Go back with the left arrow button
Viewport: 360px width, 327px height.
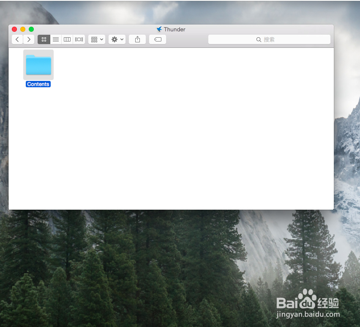point(17,39)
